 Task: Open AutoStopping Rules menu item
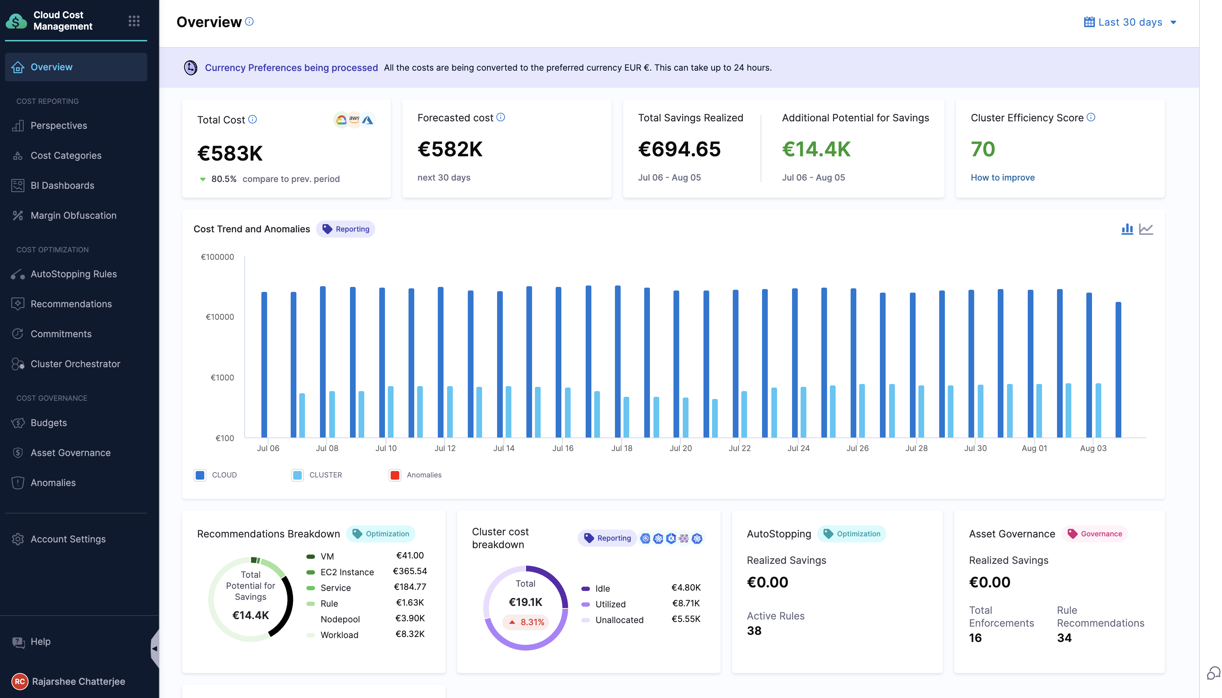73,274
